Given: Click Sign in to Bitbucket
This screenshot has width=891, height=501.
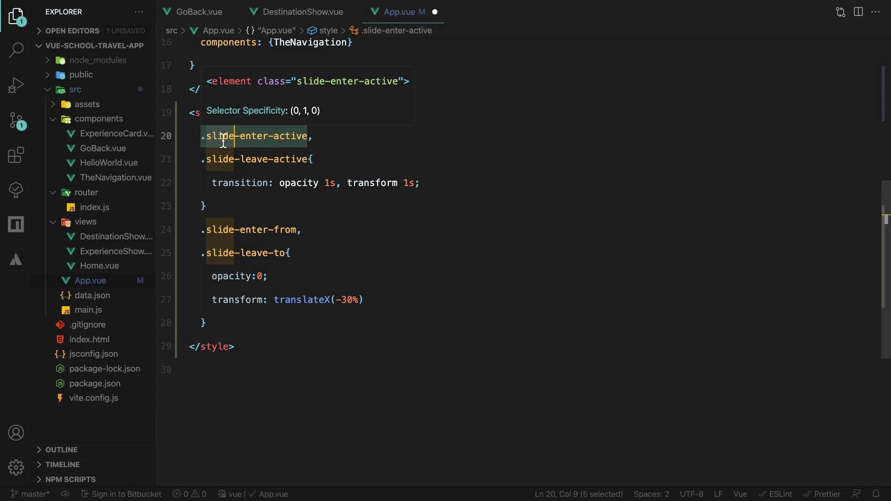Looking at the screenshot, I should point(121,494).
